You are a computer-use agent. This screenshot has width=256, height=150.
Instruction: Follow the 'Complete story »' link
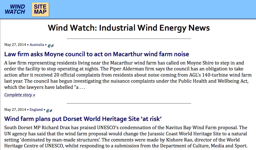click(x=20, y=95)
